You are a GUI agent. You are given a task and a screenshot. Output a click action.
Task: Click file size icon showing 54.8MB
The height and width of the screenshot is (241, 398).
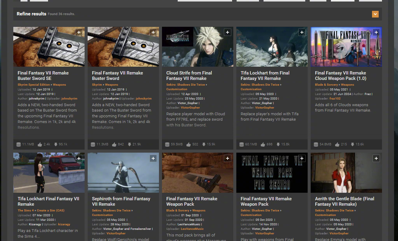316,144
